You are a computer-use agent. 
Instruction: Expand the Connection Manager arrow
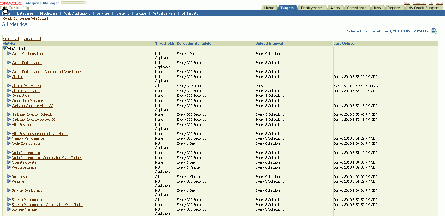(x=9, y=101)
